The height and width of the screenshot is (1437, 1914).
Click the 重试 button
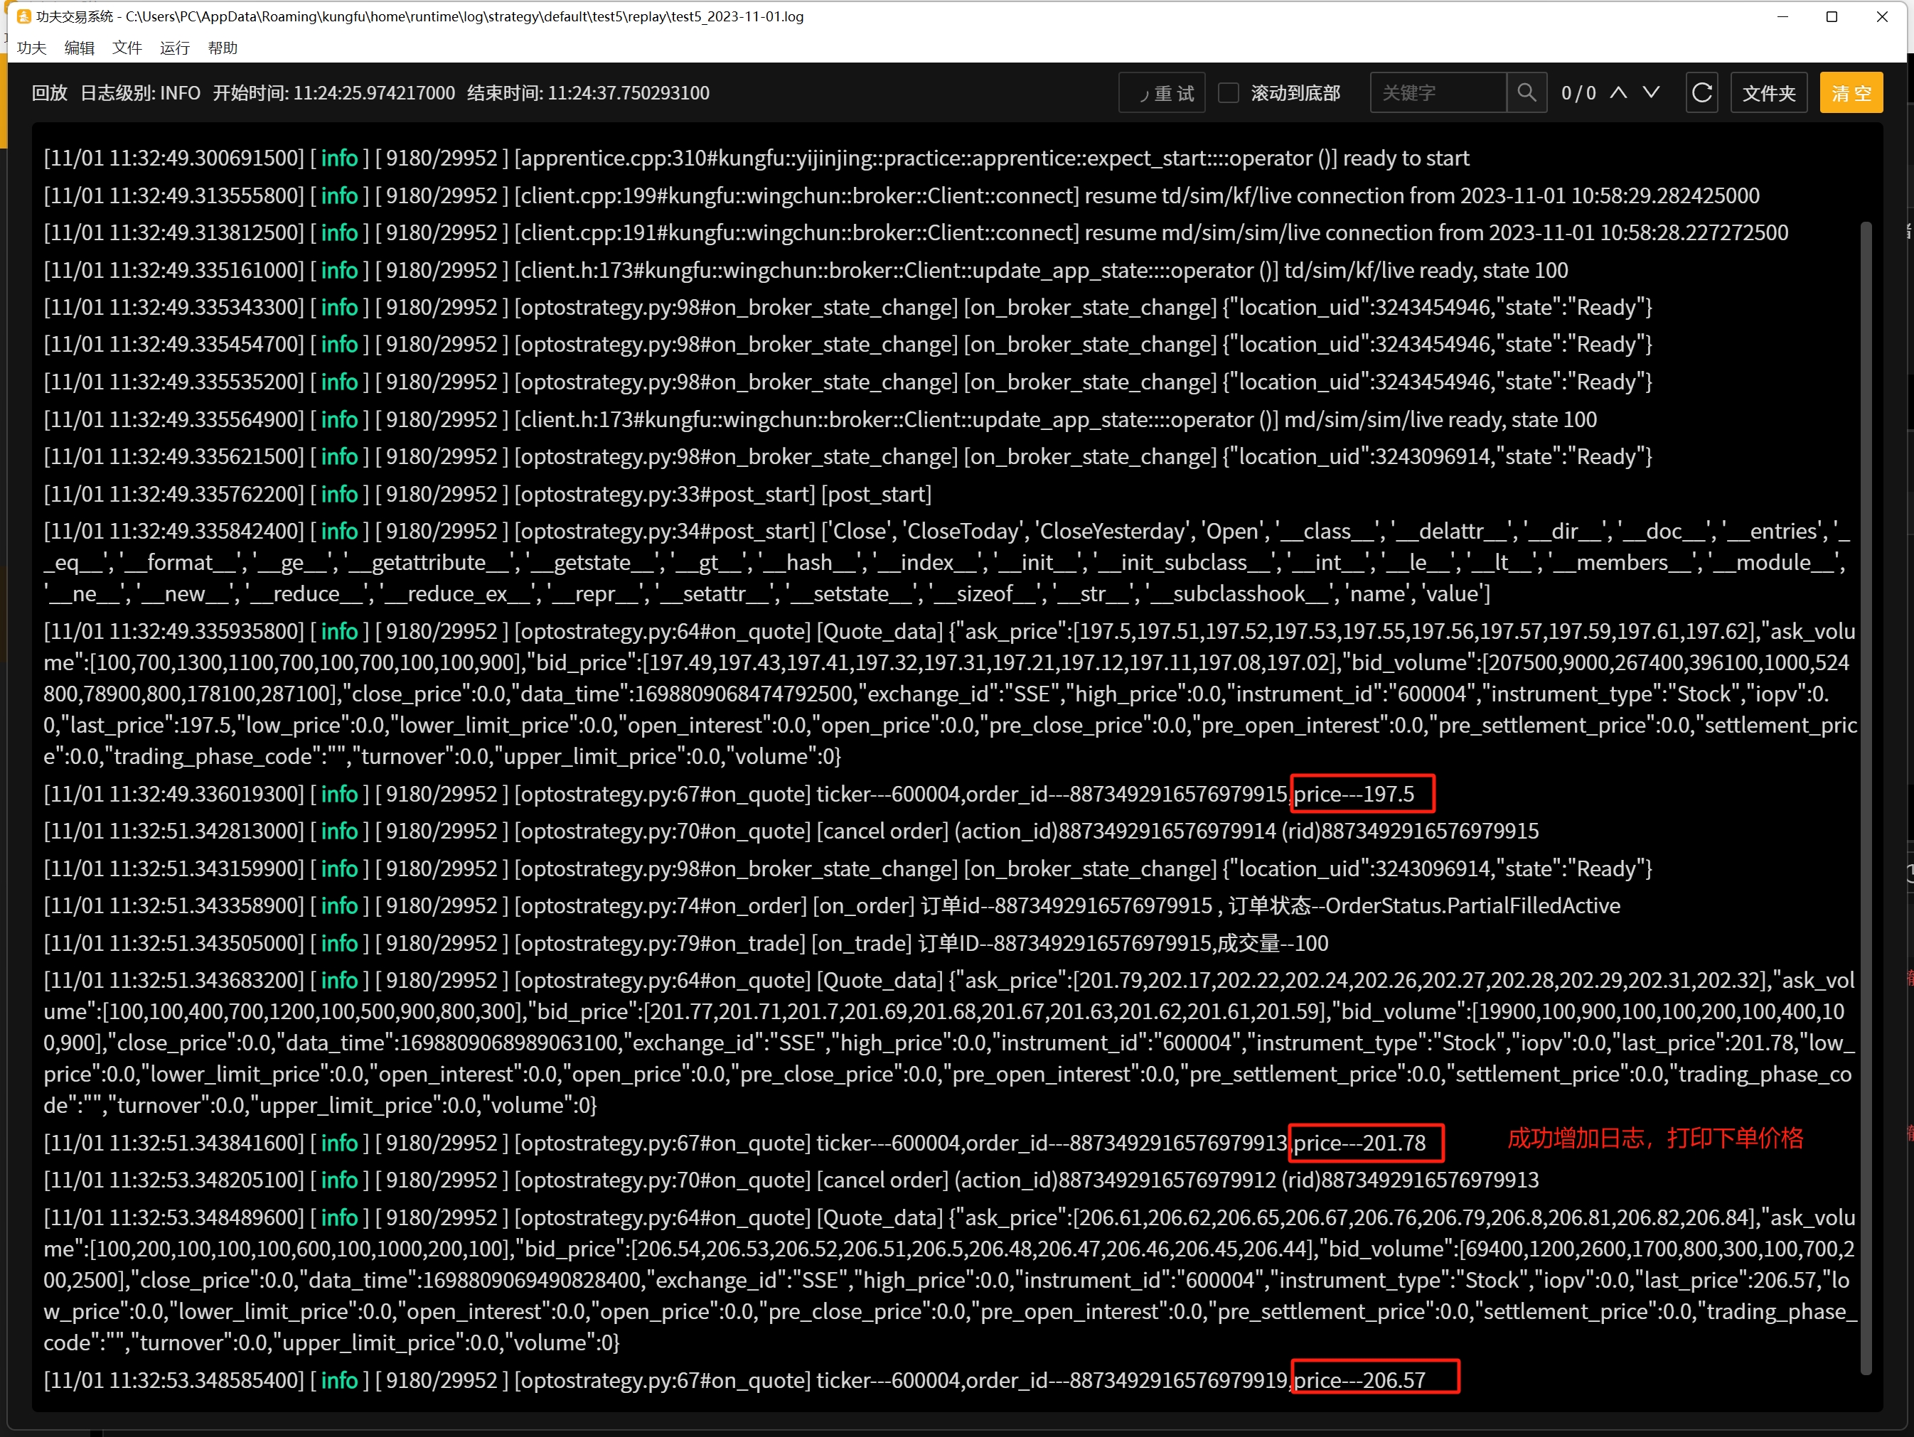pyautogui.click(x=1162, y=92)
